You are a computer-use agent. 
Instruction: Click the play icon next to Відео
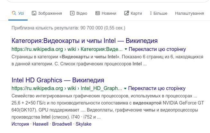pyautogui.click(x=72, y=13)
